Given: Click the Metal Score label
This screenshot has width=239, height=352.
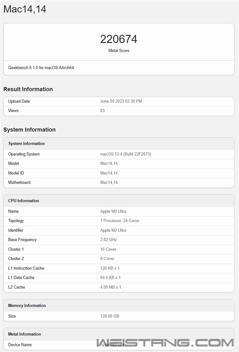Looking at the screenshot, I should 119,51.
